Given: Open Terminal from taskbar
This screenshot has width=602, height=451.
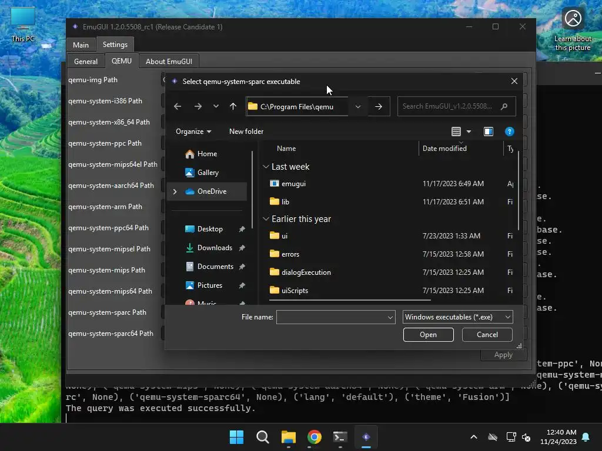Looking at the screenshot, I should 340,437.
